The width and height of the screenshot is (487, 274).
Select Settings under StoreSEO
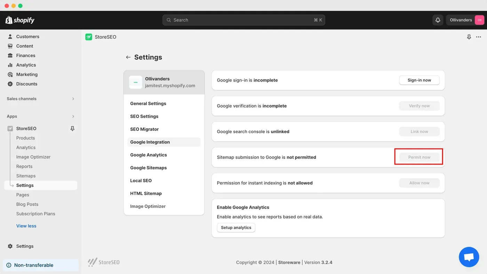point(41,185)
